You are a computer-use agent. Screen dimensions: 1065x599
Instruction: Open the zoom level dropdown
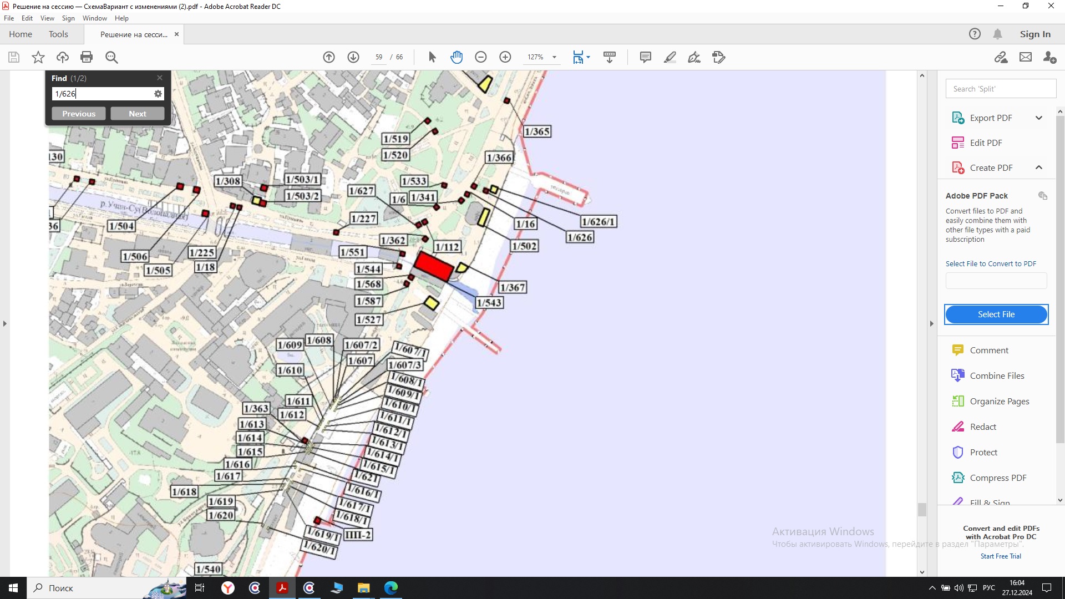pyautogui.click(x=554, y=57)
